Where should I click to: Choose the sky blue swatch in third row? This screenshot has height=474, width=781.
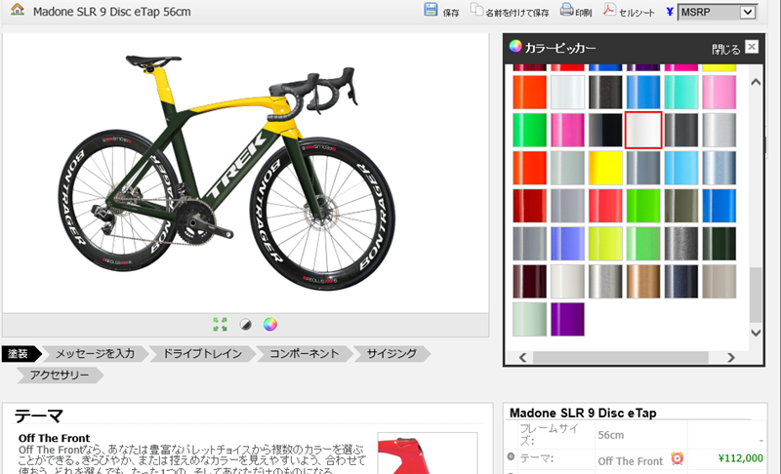coord(680,168)
